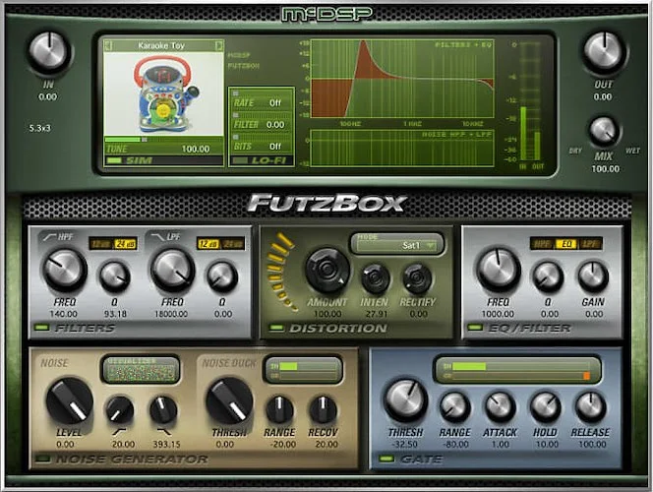Select EQ mode in EQ/Filter section

(566, 244)
